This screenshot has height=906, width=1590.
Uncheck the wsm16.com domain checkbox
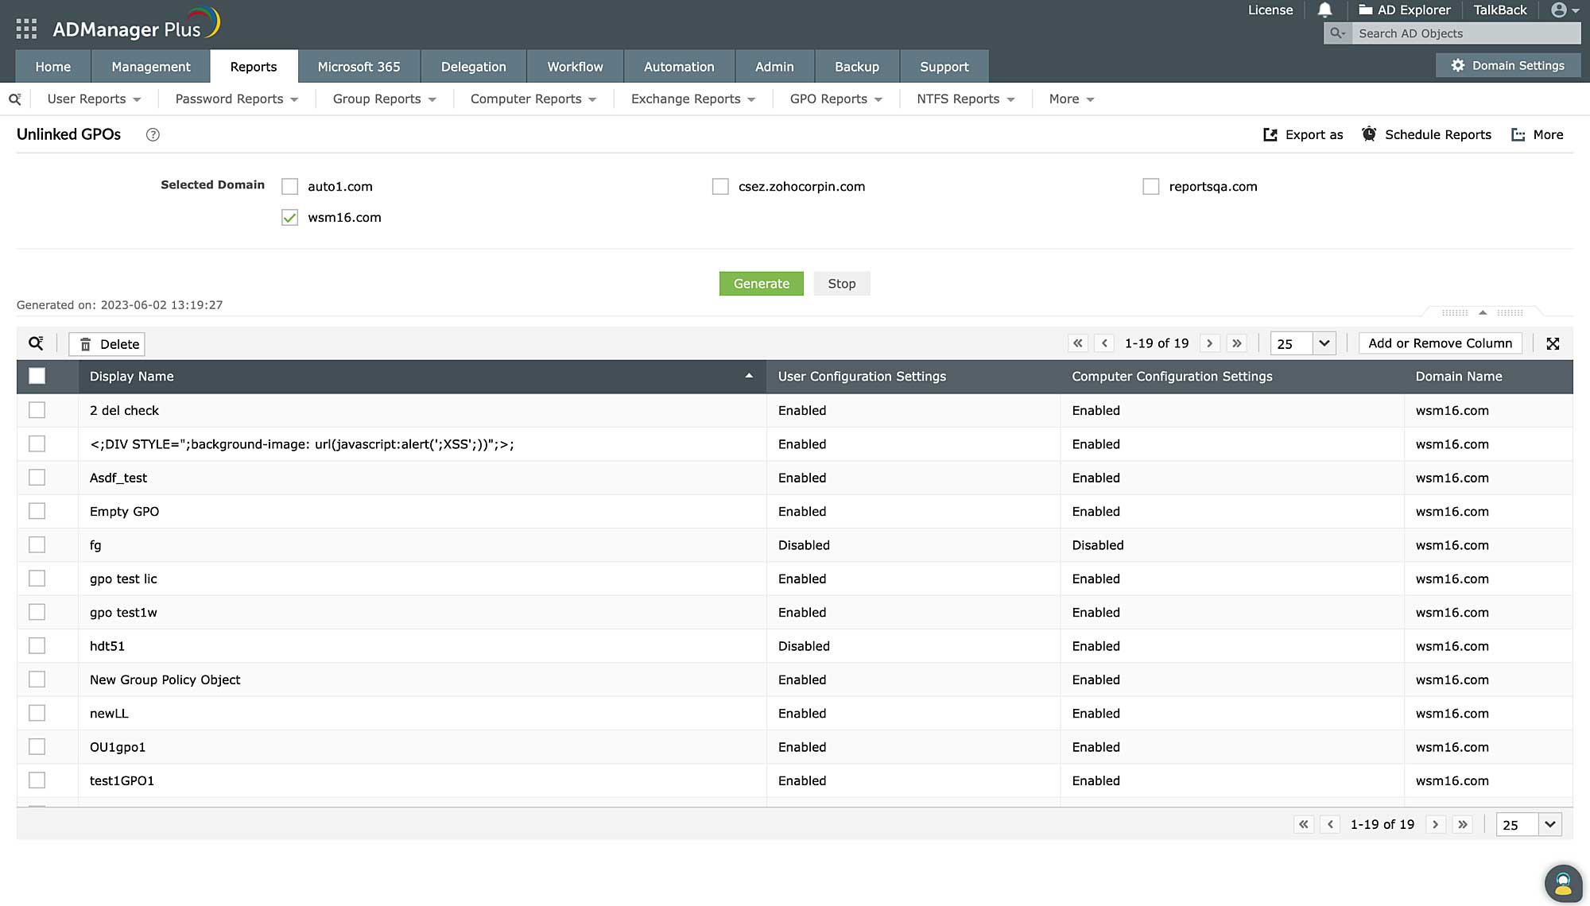[289, 217]
